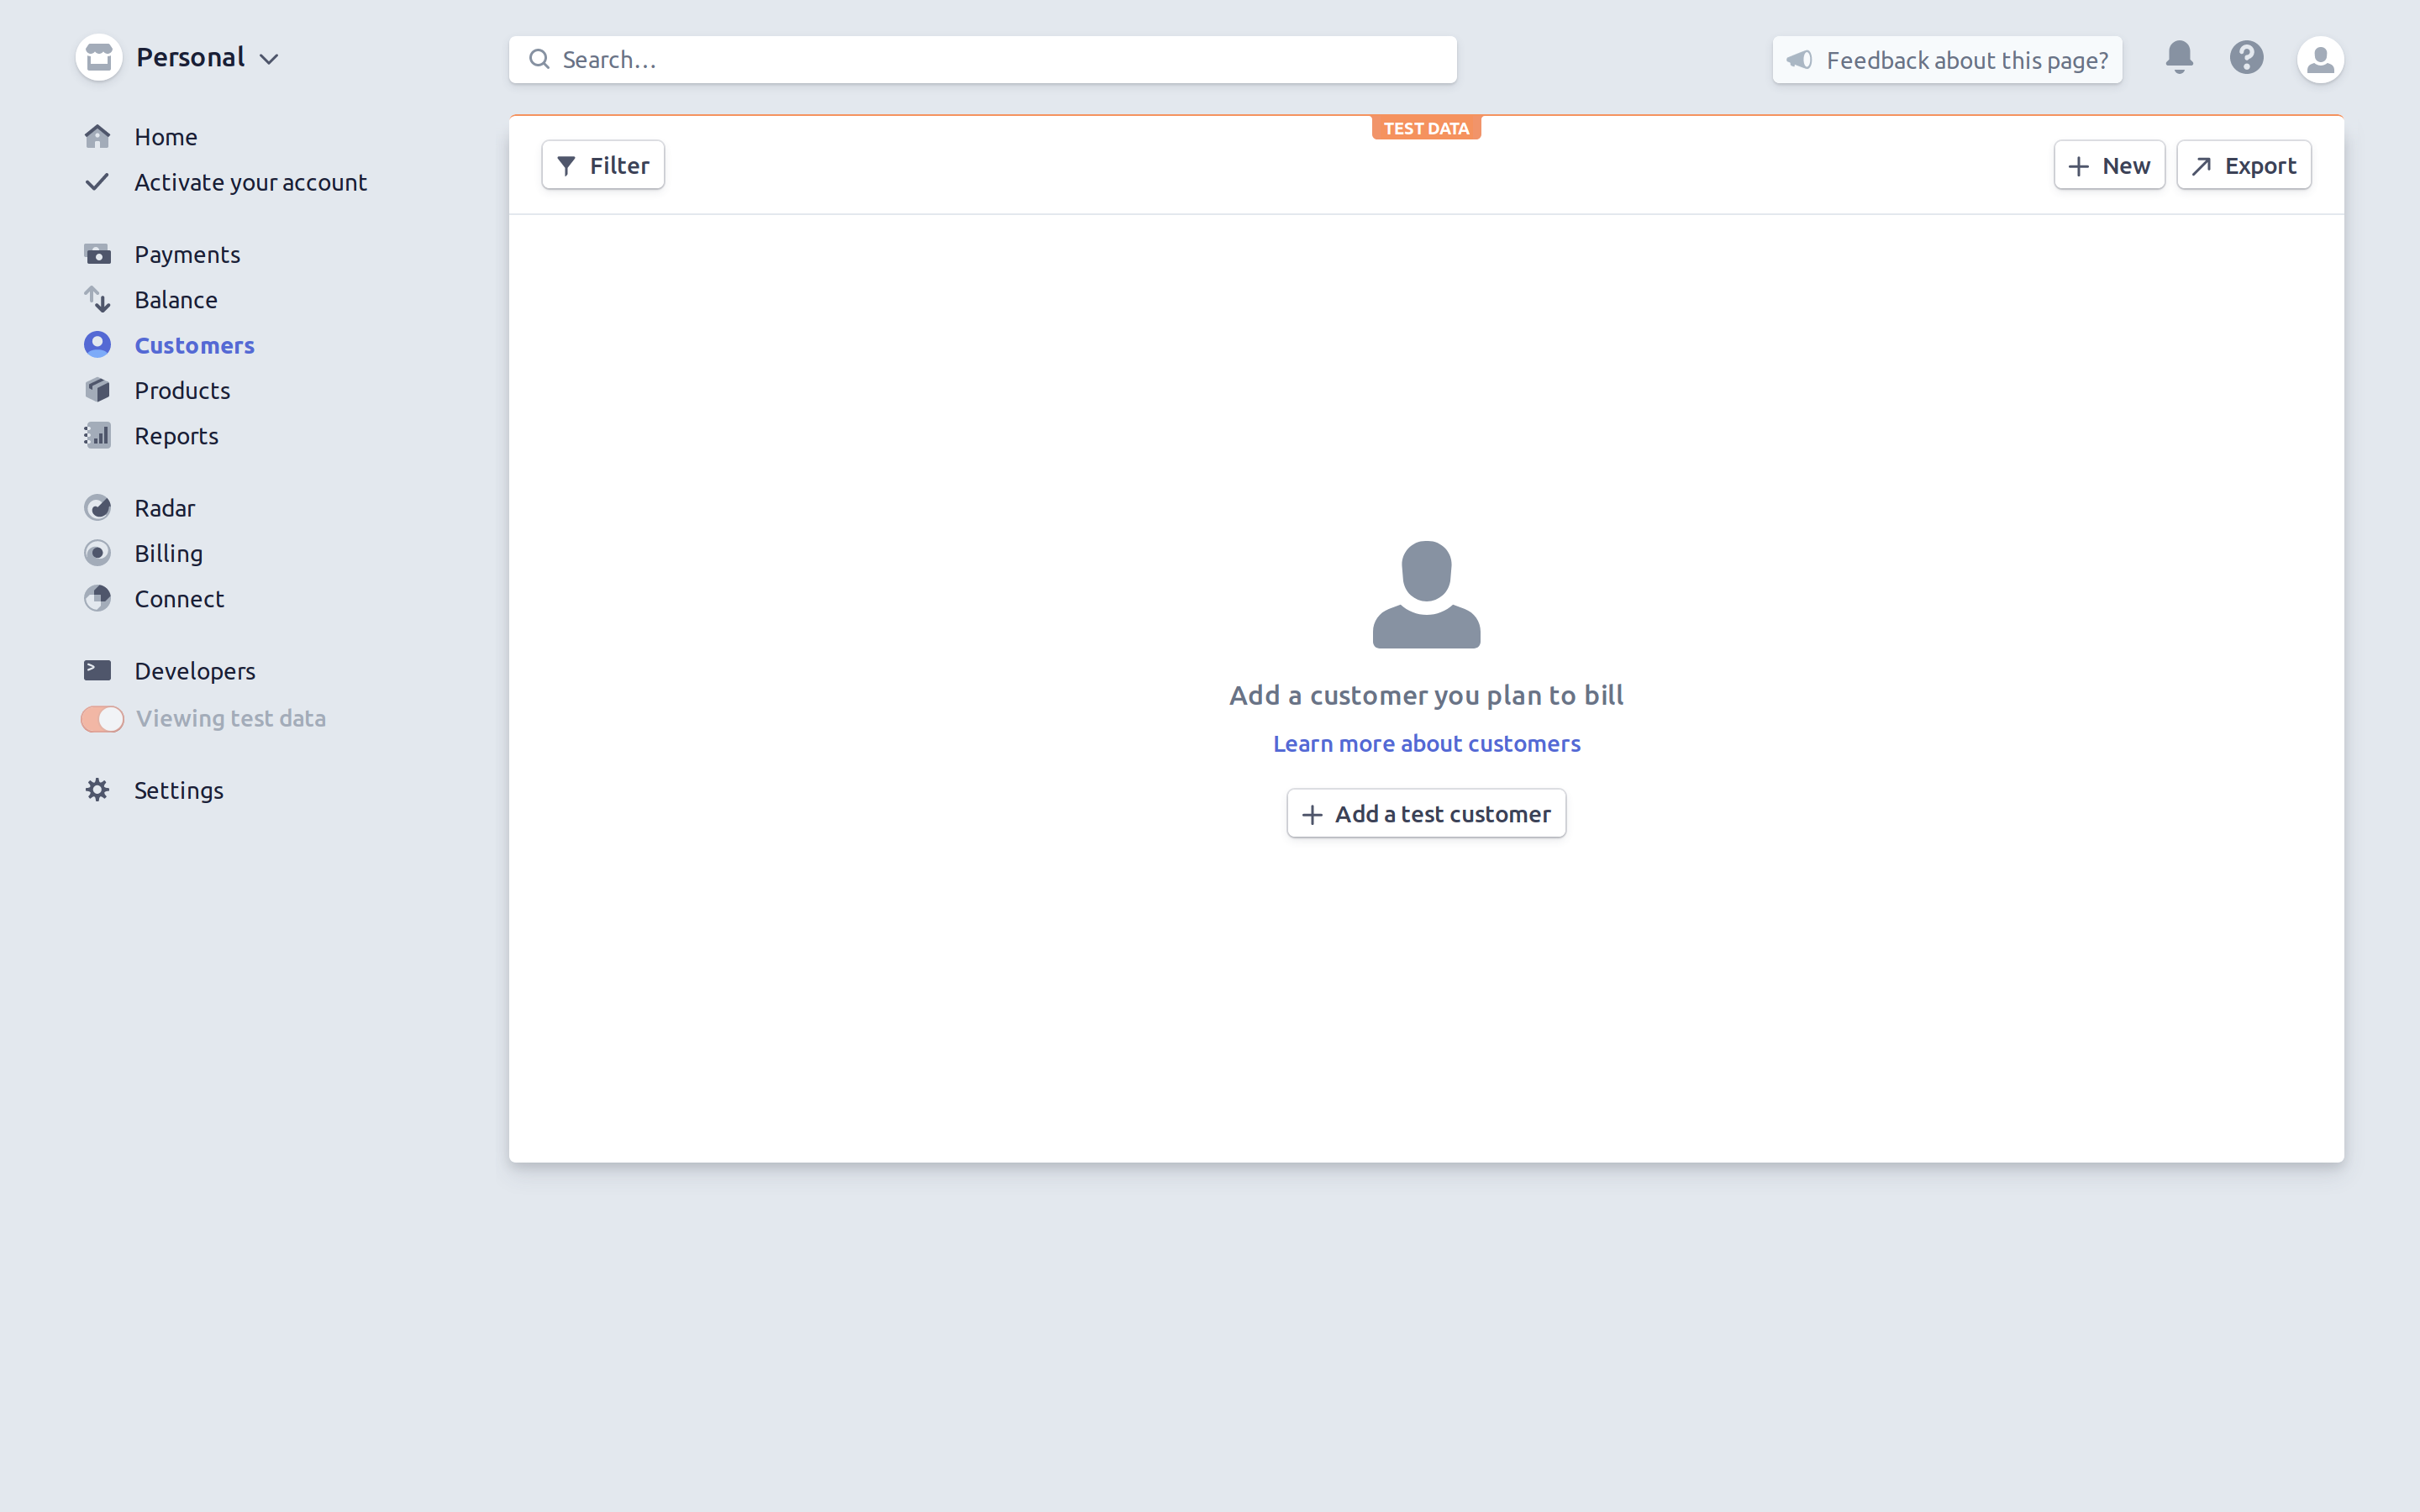
Task: Click the Add a test customer button
Action: pos(1425,813)
